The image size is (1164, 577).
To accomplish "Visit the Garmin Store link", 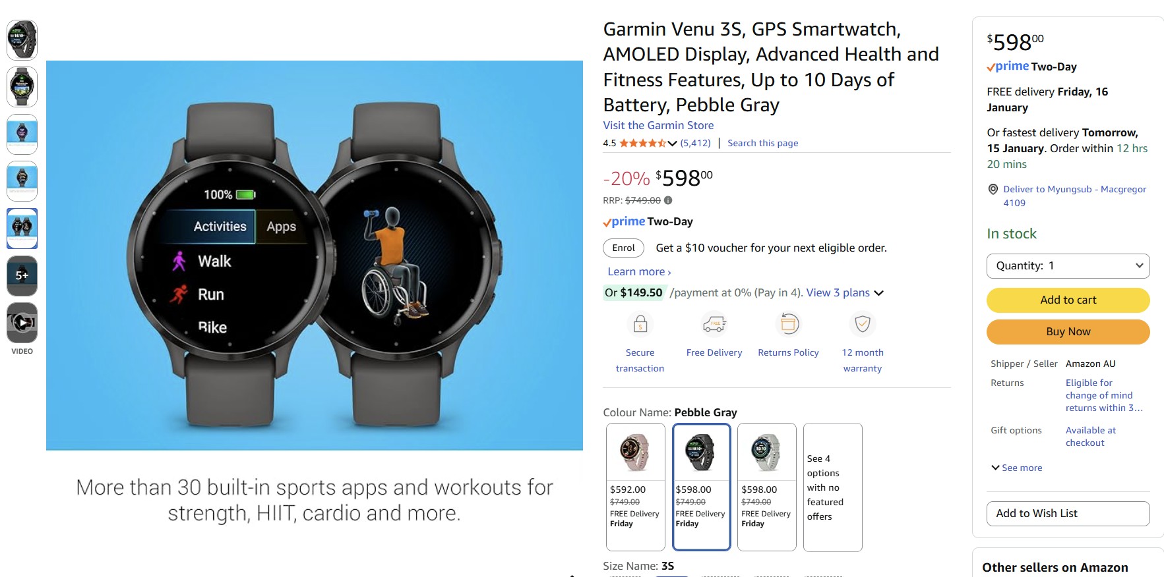I will pos(658,125).
